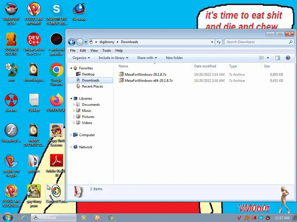The image size is (297, 222).
Task: Select the Videos library
Action: coord(87,123)
